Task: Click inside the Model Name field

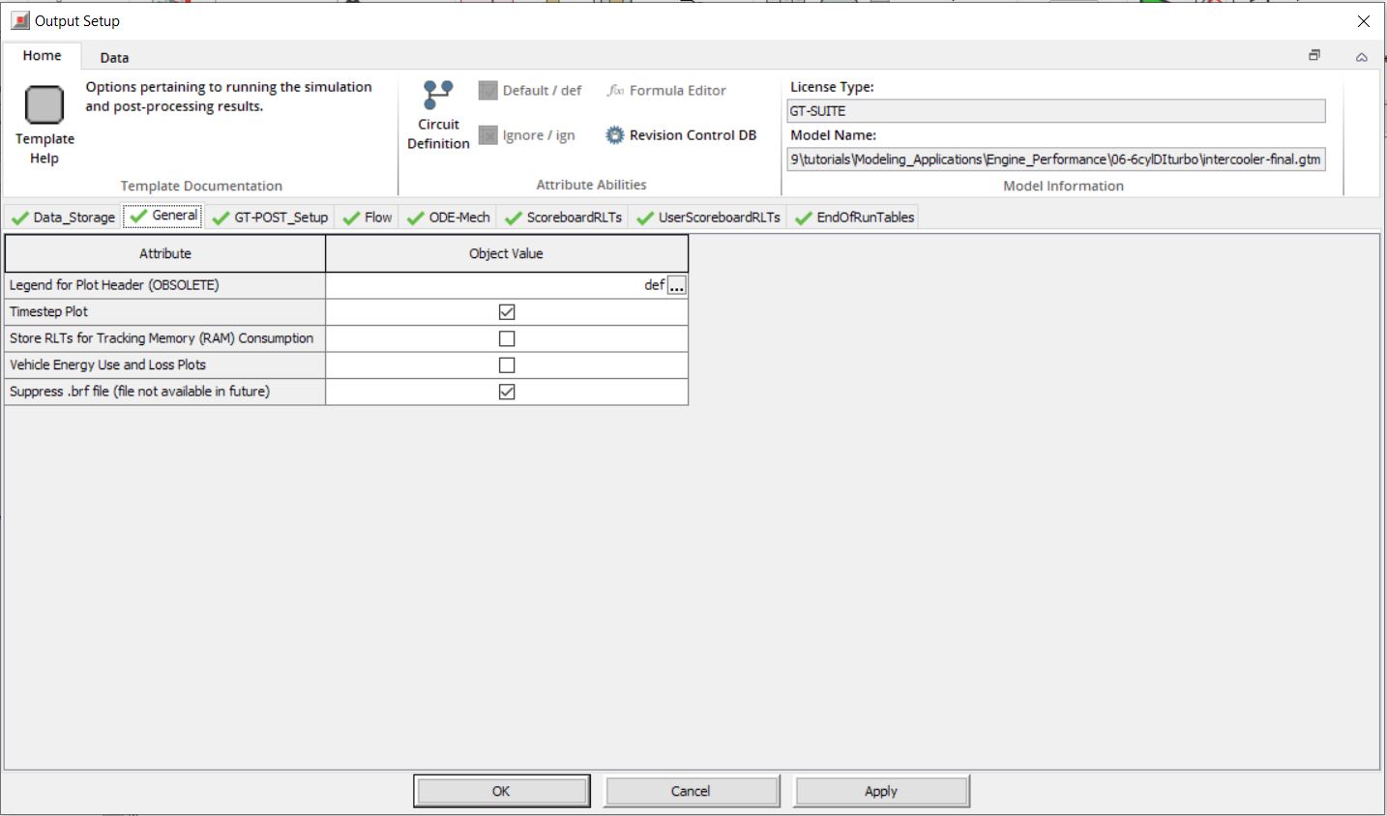Action: (x=1054, y=160)
